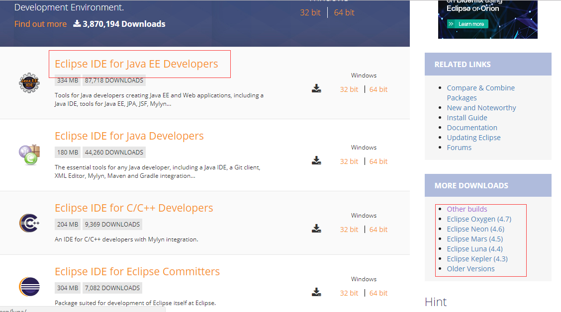
Task: Open Eclipse Mars (4.5) link
Action: (475, 239)
